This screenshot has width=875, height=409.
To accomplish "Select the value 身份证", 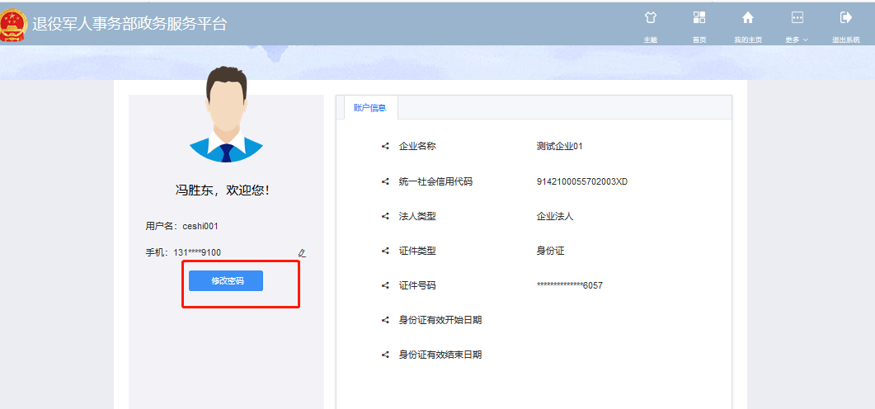I will point(550,252).
